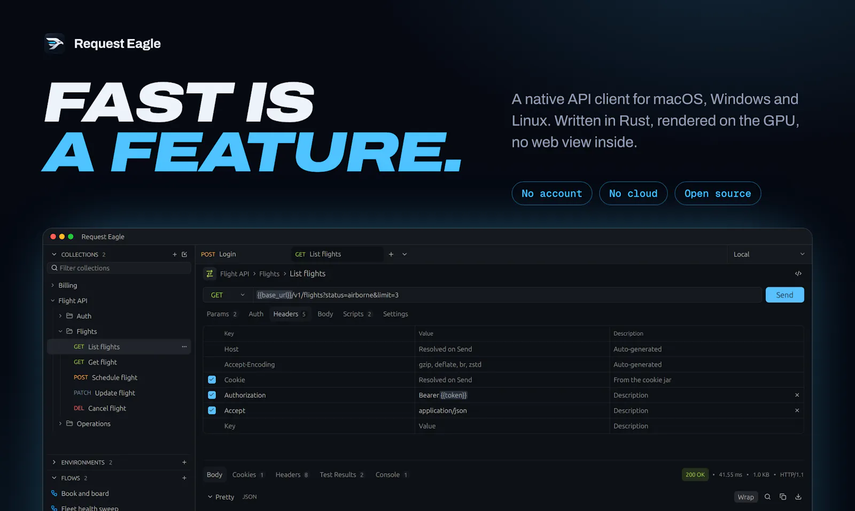This screenshot has height=511, width=855.
Task: Open the Get flight request
Action: point(119,362)
